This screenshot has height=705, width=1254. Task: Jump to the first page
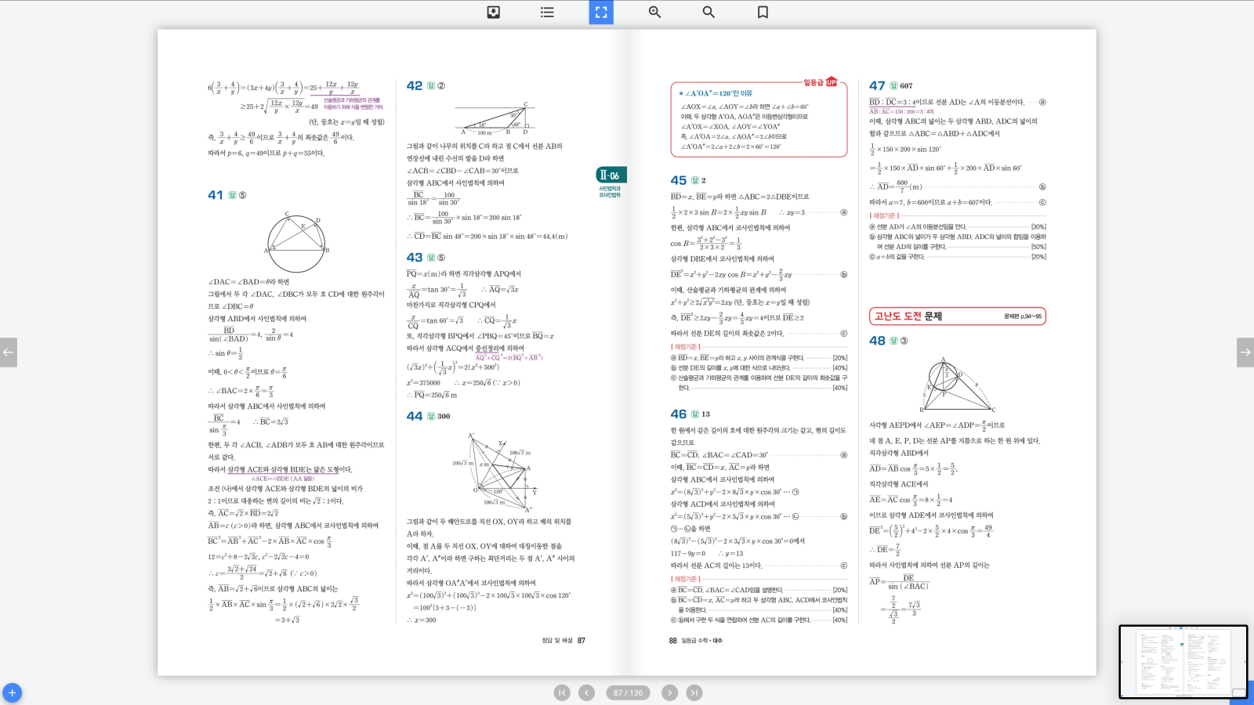click(562, 692)
